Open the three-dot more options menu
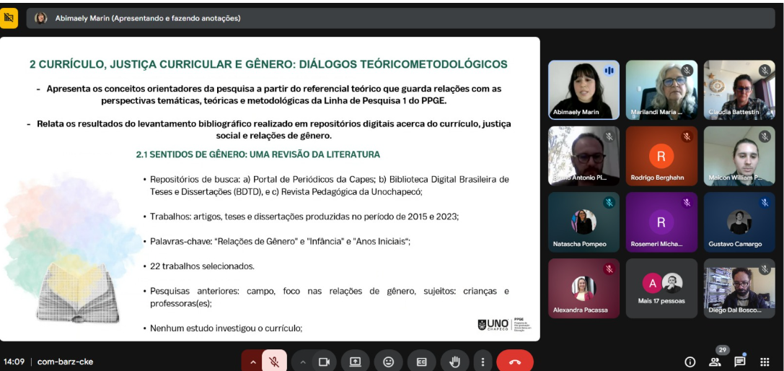This screenshot has width=784, height=371. coord(483,362)
